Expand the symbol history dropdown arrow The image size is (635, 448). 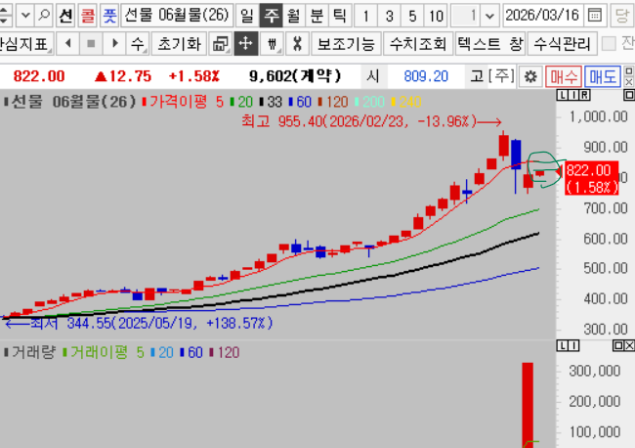click(x=25, y=16)
